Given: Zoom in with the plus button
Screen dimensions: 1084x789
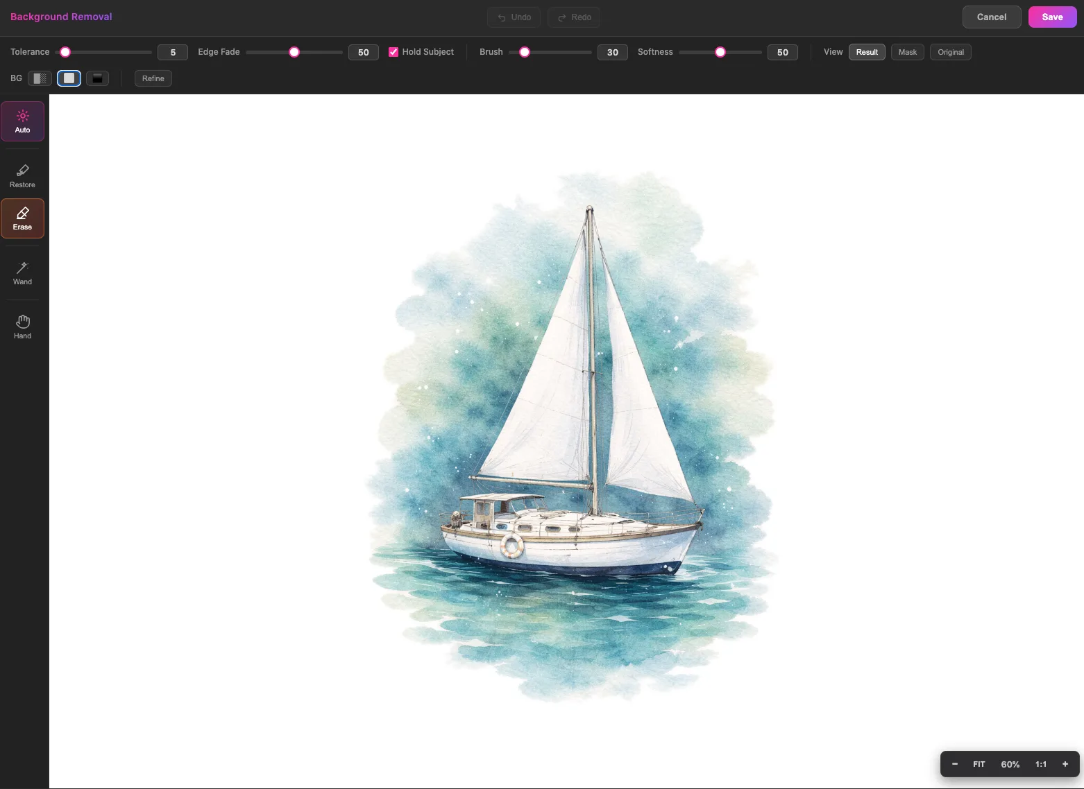Looking at the screenshot, I should click(1065, 764).
